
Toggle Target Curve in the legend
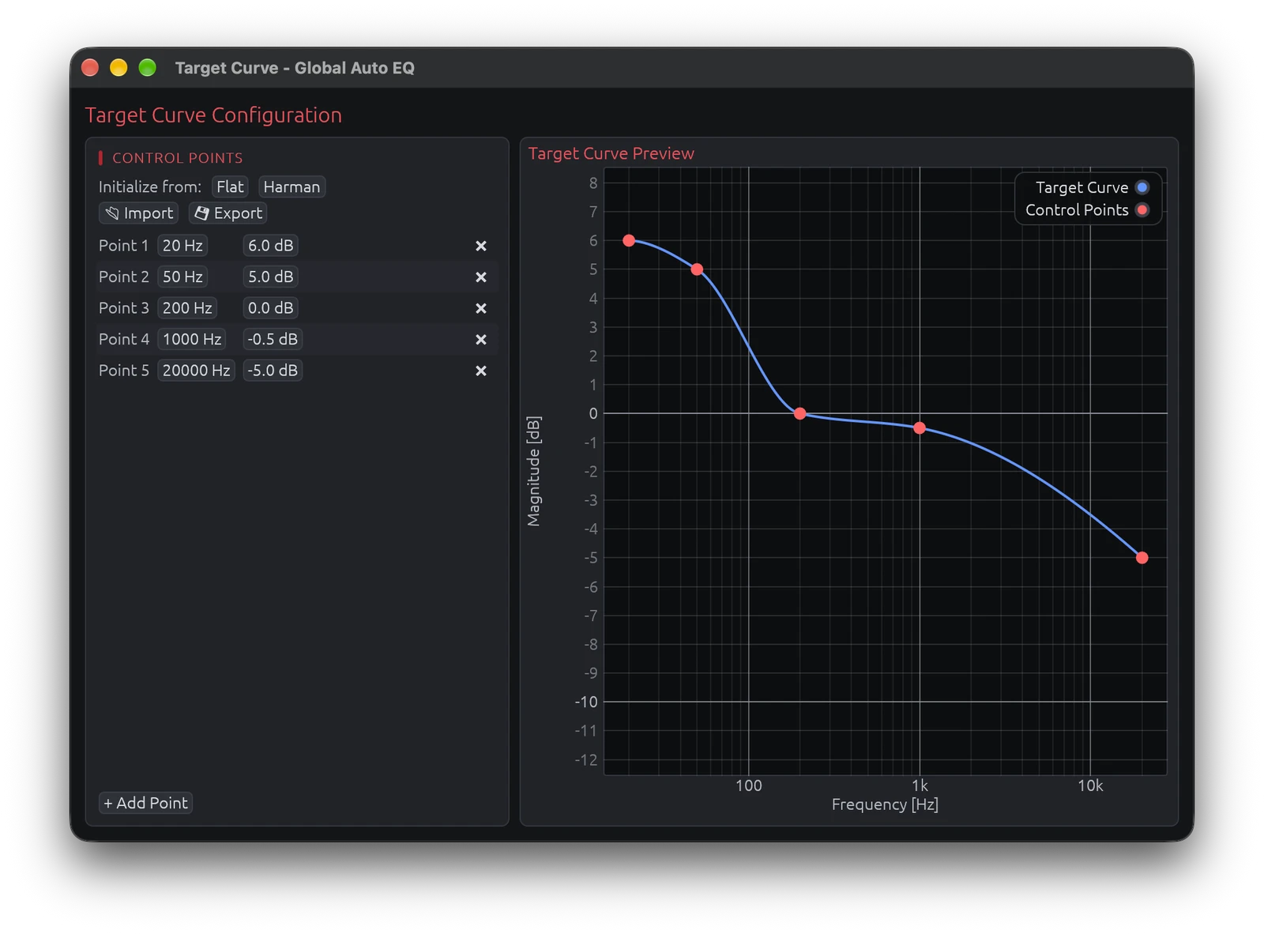pos(1092,187)
